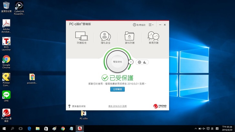Click the 立即購買 buy now button
This screenshot has width=235, height=132.
click(x=117, y=89)
